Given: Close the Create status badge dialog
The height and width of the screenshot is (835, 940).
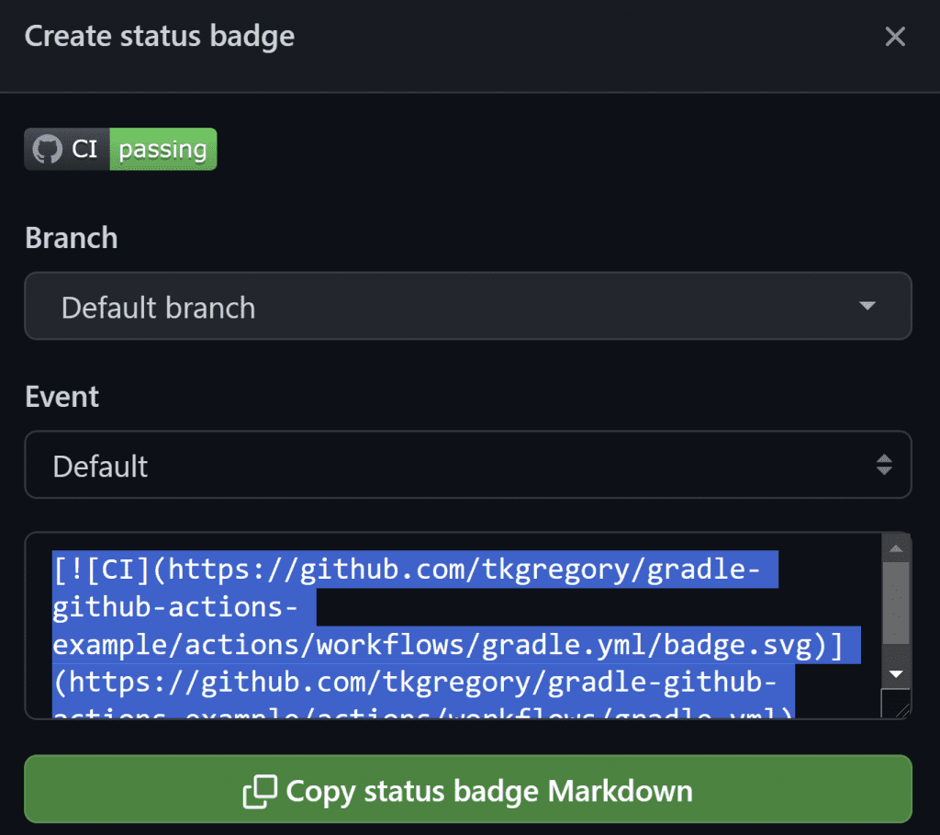Looking at the screenshot, I should click(x=894, y=37).
